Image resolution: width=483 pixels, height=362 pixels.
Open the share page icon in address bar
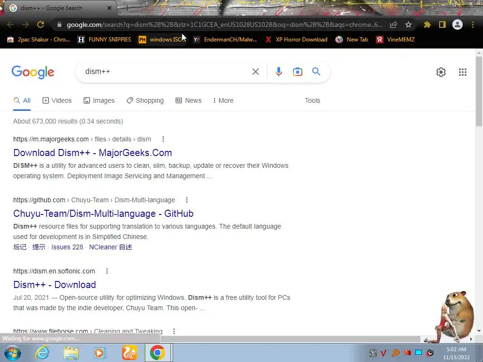[393, 25]
